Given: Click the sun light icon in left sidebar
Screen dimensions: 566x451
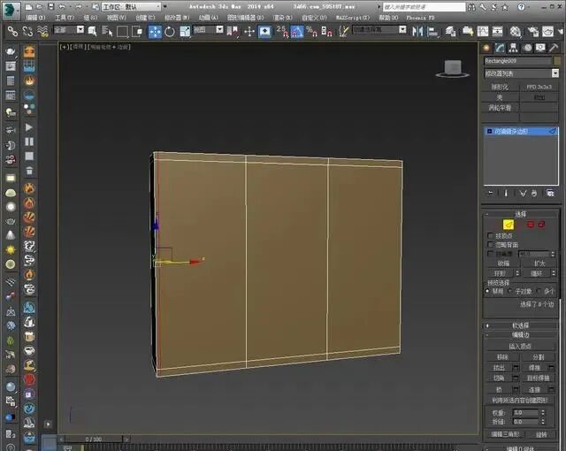Looking at the screenshot, I should click(x=11, y=249).
